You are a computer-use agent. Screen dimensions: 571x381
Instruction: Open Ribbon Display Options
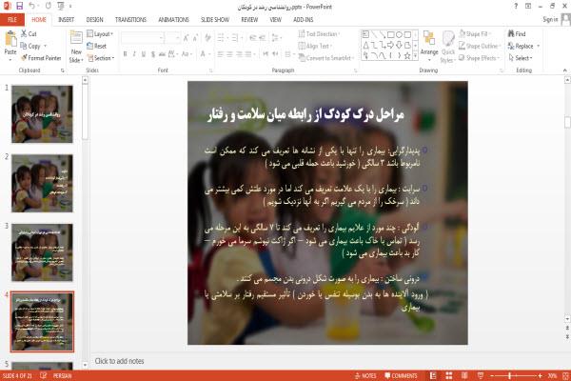[x=528, y=7]
